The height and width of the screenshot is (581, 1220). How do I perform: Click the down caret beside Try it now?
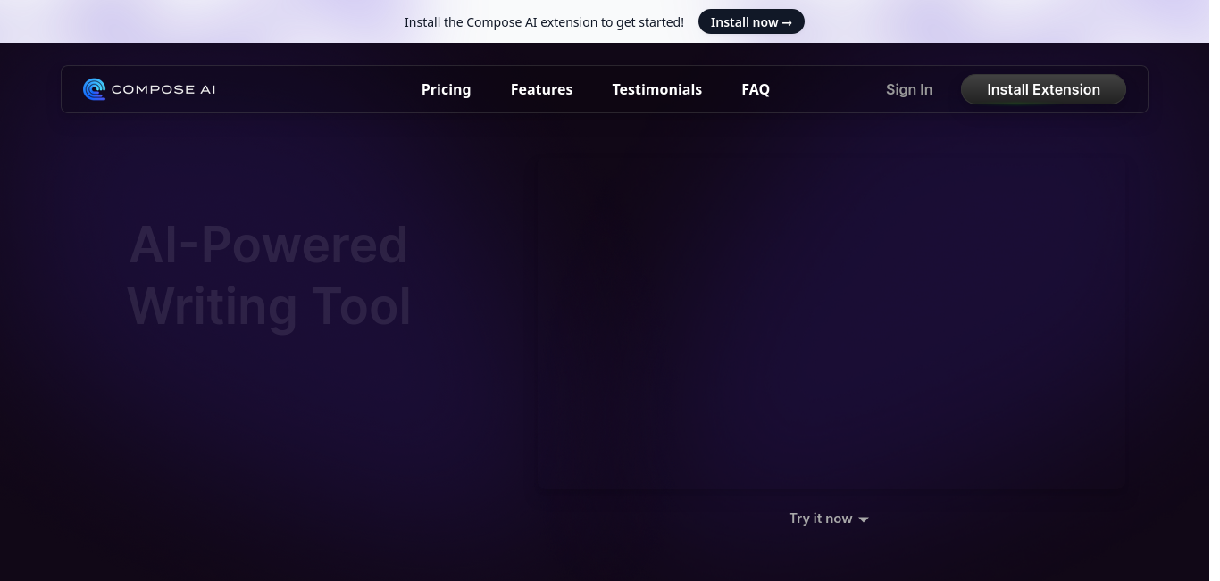[863, 519]
